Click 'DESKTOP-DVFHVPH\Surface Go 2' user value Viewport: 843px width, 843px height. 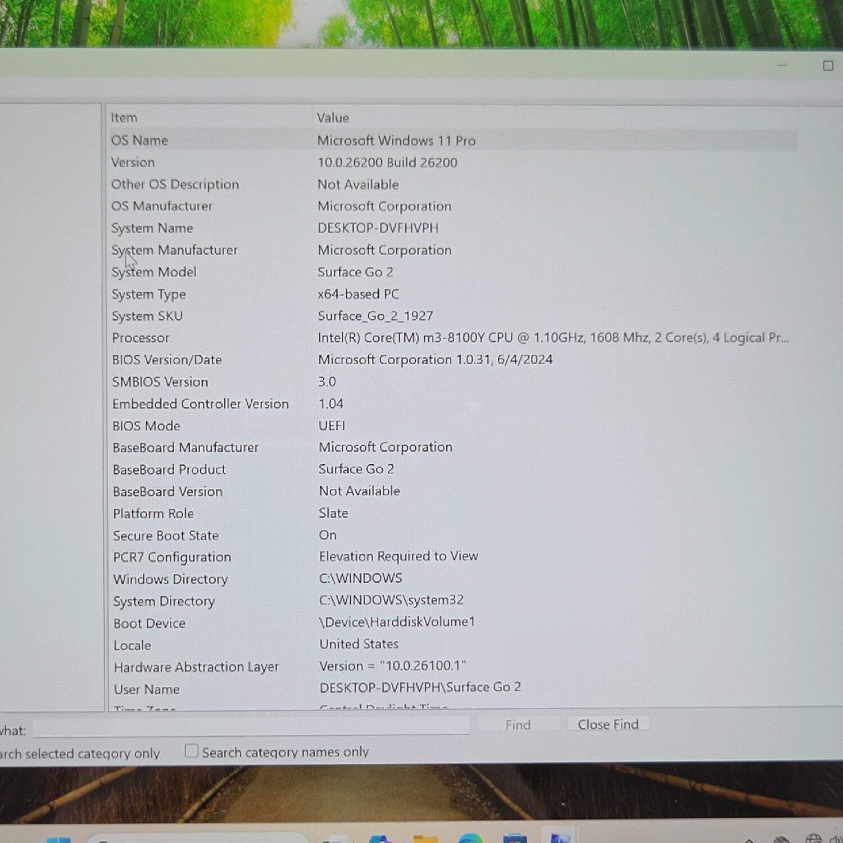click(x=420, y=688)
